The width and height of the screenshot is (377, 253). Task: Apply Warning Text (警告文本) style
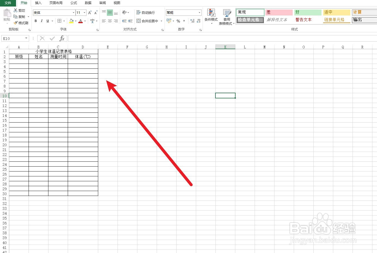(x=308, y=20)
